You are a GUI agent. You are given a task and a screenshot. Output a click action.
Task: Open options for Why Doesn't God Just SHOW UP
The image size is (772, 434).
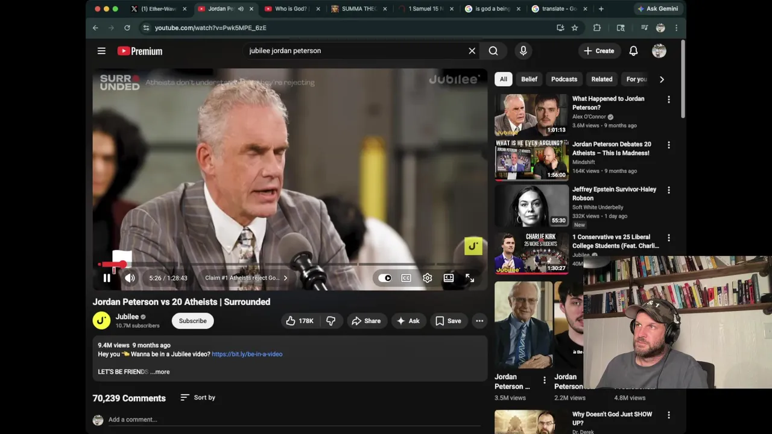pyautogui.click(x=668, y=415)
